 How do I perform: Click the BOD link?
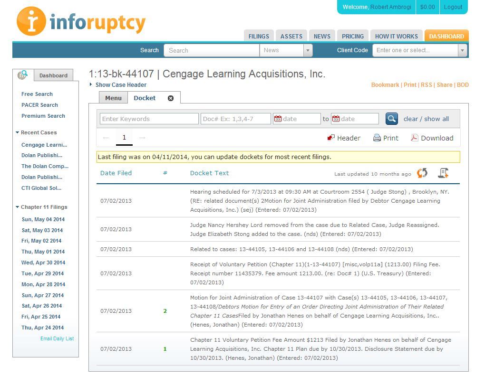463,84
